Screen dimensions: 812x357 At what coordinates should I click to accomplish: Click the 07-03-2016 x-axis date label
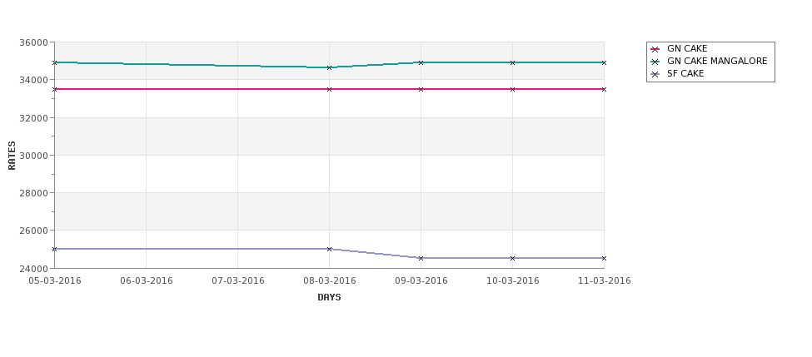click(237, 281)
